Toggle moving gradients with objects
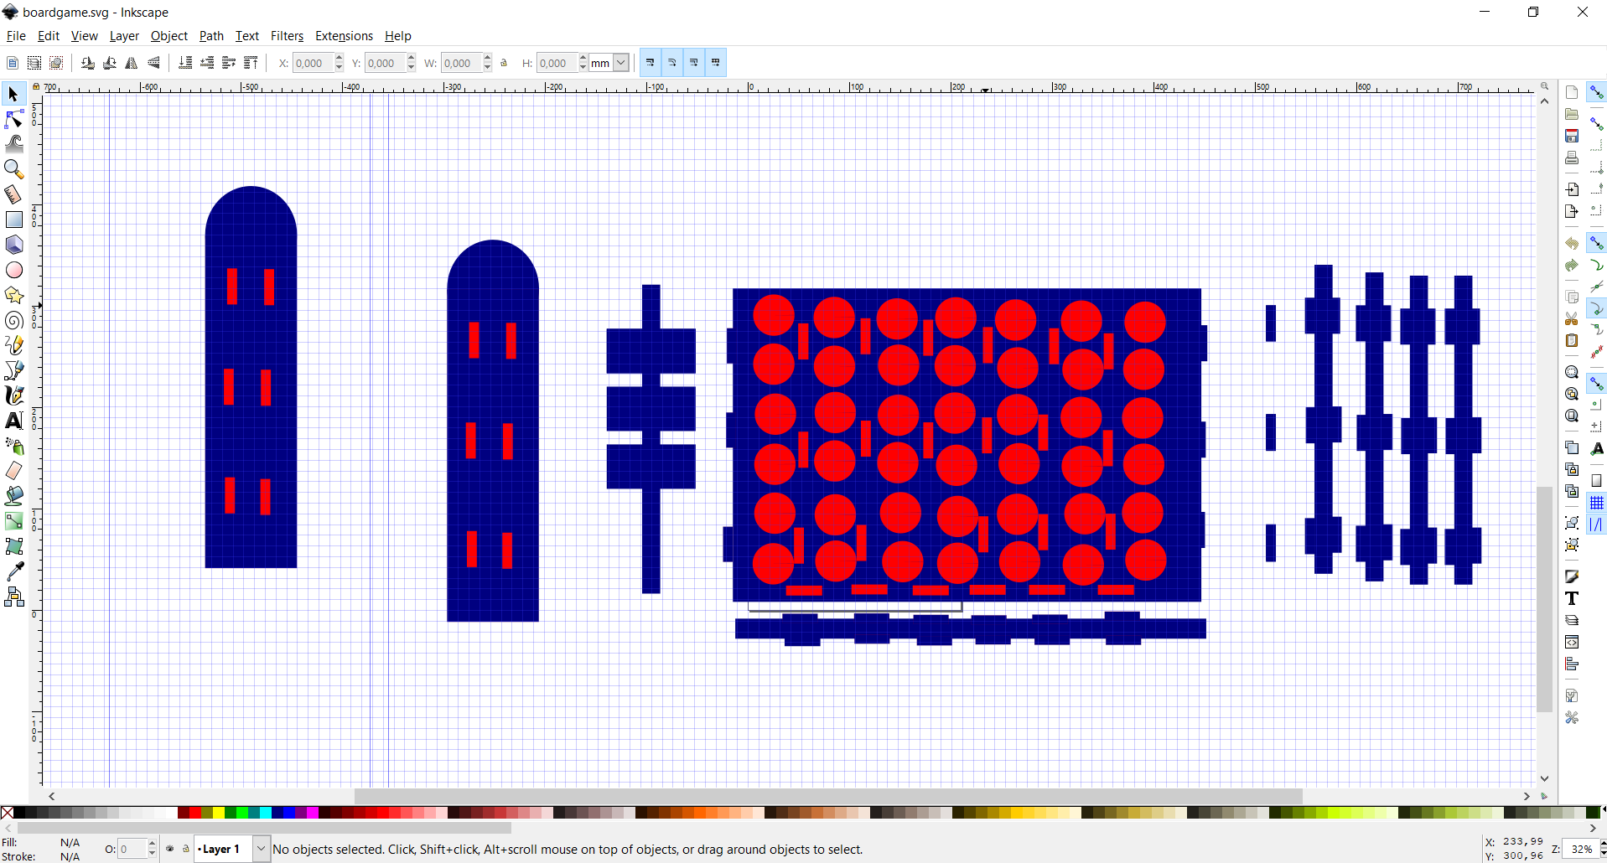The height and width of the screenshot is (863, 1607). [x=694, y=63]
